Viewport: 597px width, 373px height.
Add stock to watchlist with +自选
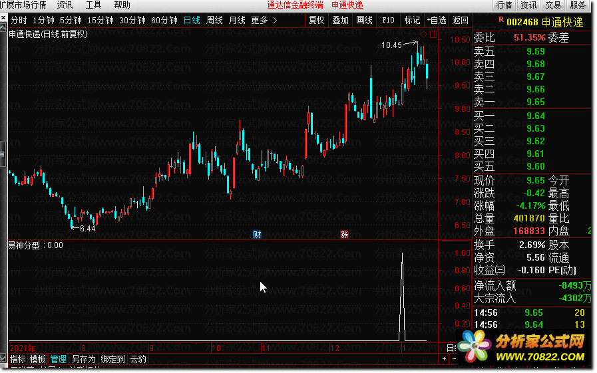[x=437, y=20]
